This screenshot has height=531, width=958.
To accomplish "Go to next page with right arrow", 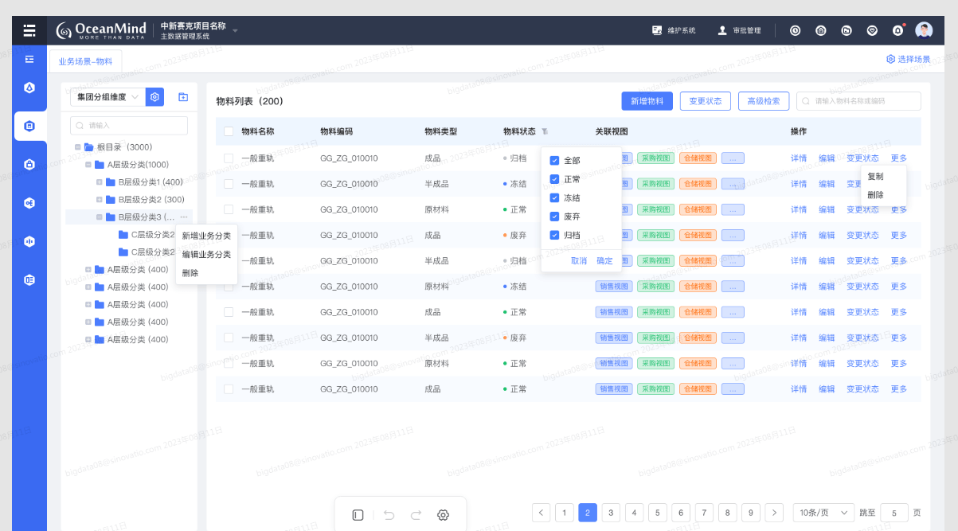I will (x=774, y=513).
